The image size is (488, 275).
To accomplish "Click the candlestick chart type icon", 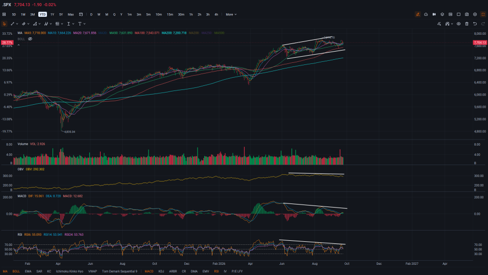I will 434,14.
